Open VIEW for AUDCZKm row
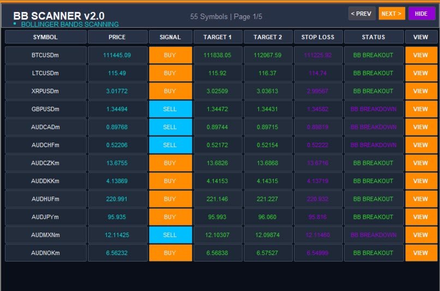 (x=421, y=162)
